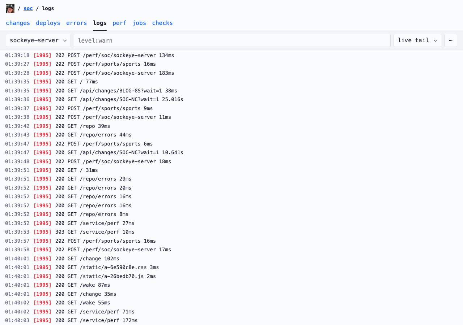Viewport: 463px width, 325px height.
Task: Select the log line 'GET /static/a-6e590c8e.css 3ms'
Action: pyautogui.click(x=231, y=267)
